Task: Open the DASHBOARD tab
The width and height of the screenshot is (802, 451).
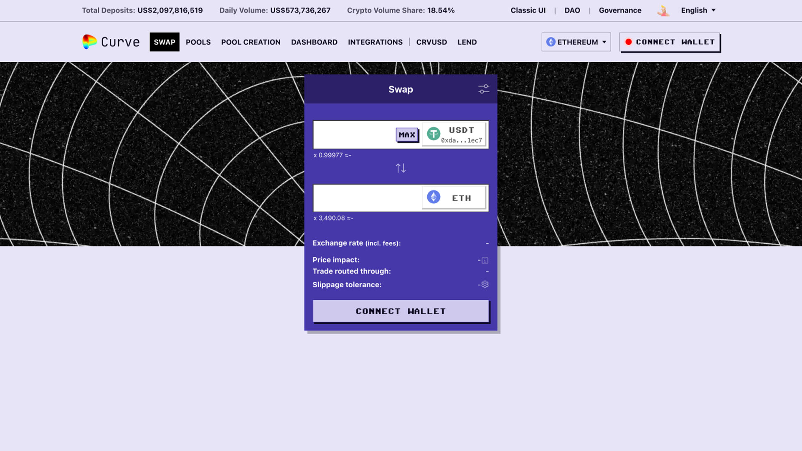Action: [x=314, y=42]
